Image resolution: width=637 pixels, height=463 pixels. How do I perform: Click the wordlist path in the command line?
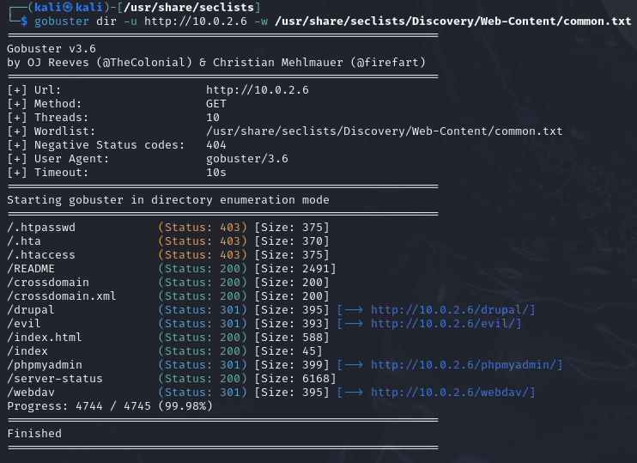[452, 21]
